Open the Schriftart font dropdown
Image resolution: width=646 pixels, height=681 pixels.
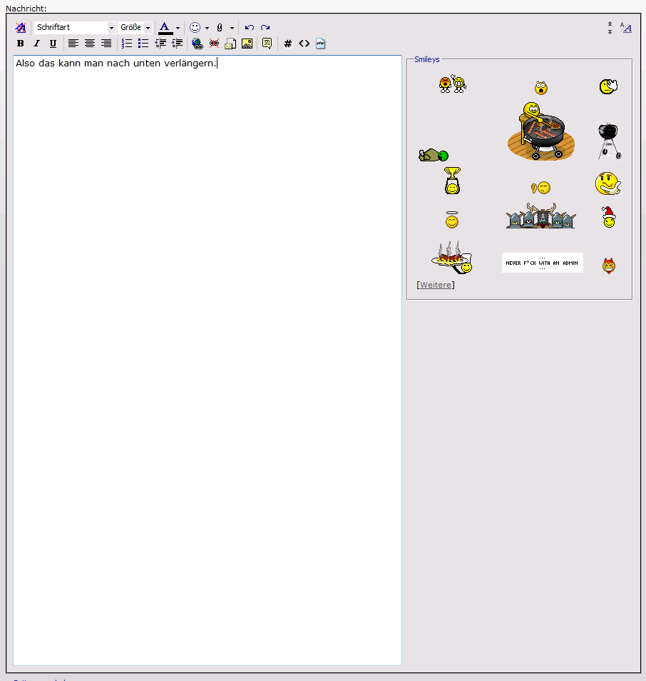[x=75, y=27]
